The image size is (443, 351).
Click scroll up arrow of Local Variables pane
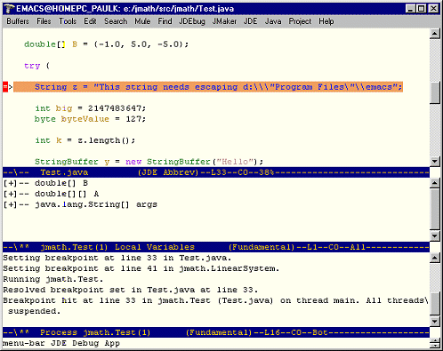click(x=435, y=183)
